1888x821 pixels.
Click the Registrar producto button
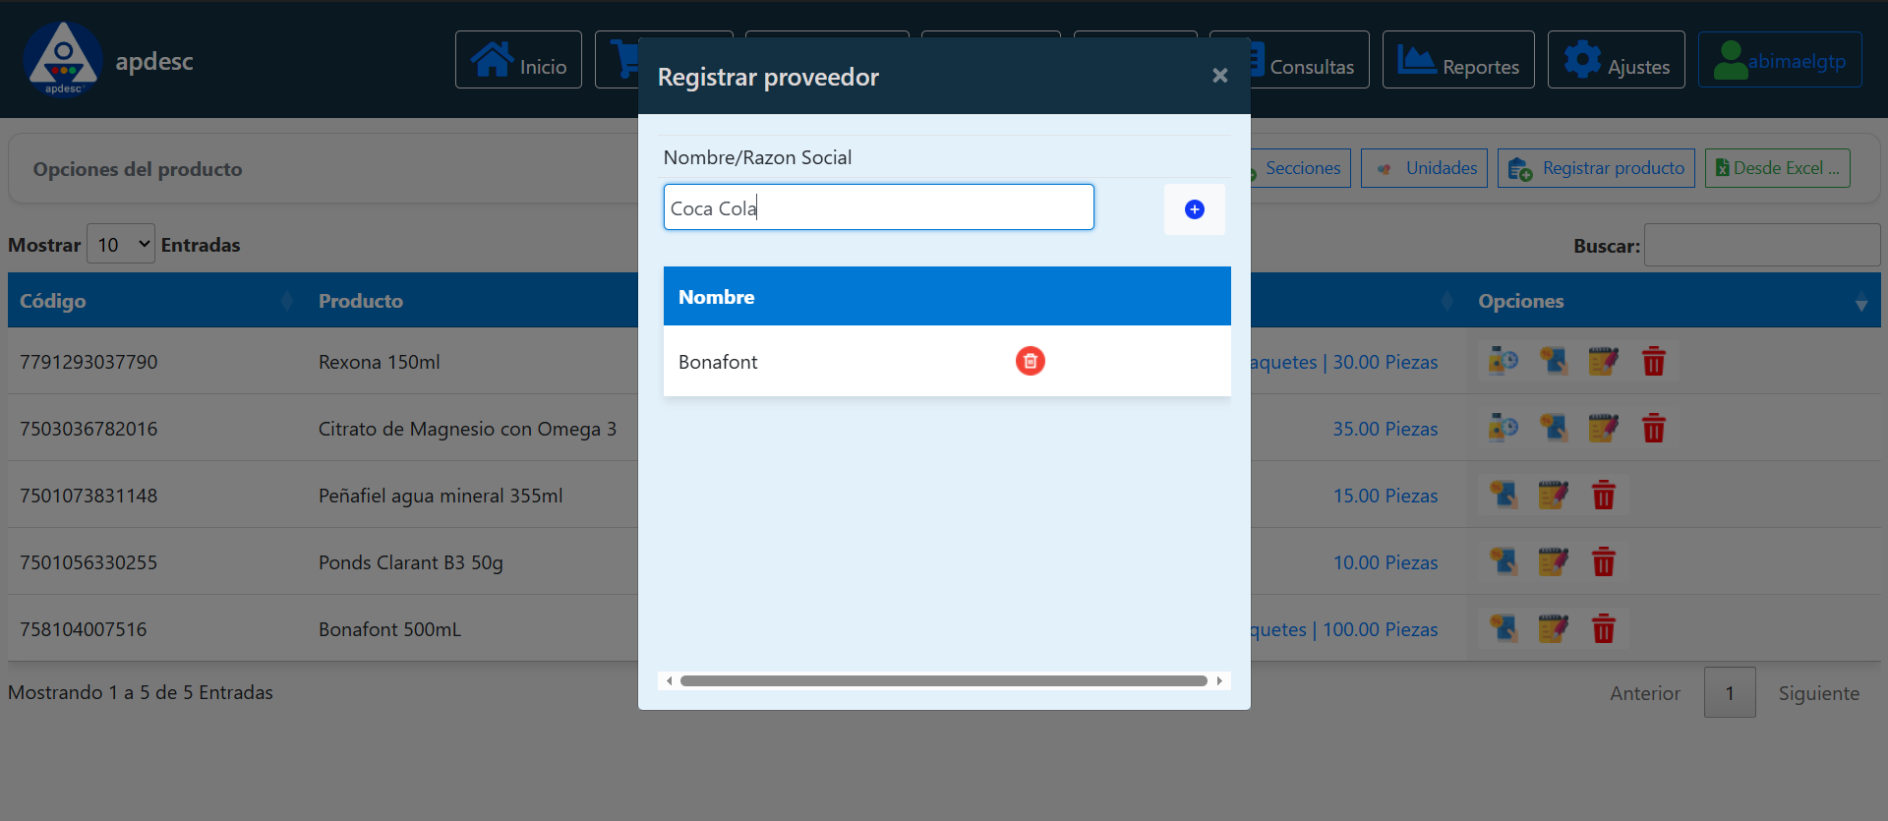pyautogui.click(x=1595, y=168)
